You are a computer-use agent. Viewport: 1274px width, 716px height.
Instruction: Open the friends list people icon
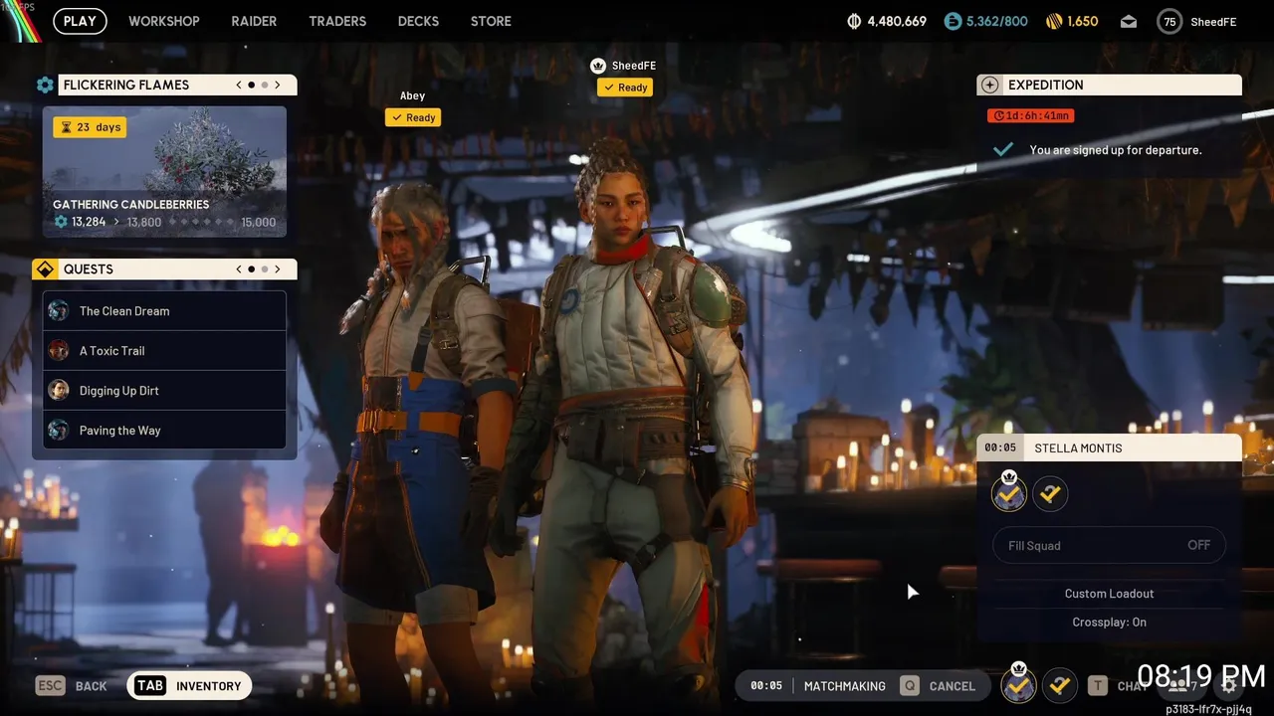point(1178,685)
